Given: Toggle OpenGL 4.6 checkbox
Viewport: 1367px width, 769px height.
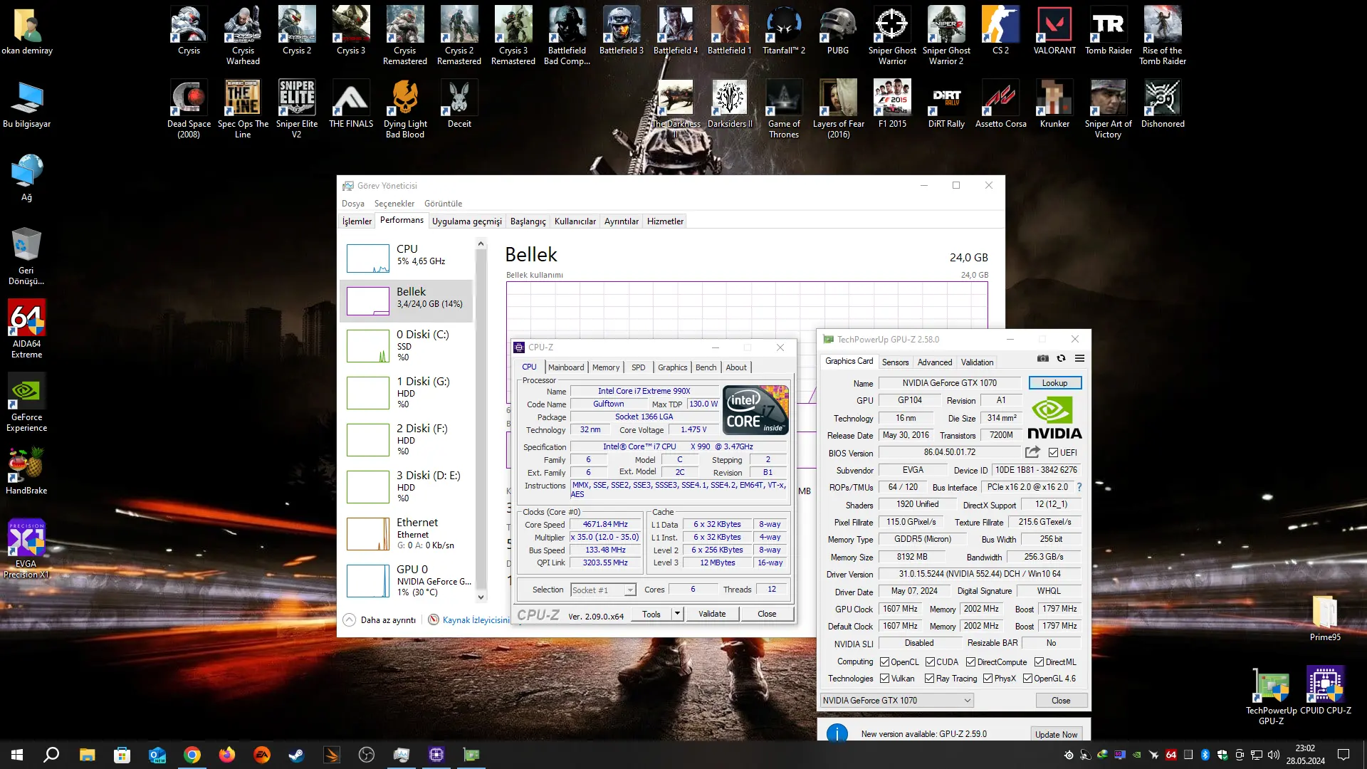Looking at the screenshot, I should tap(1027, 679).
